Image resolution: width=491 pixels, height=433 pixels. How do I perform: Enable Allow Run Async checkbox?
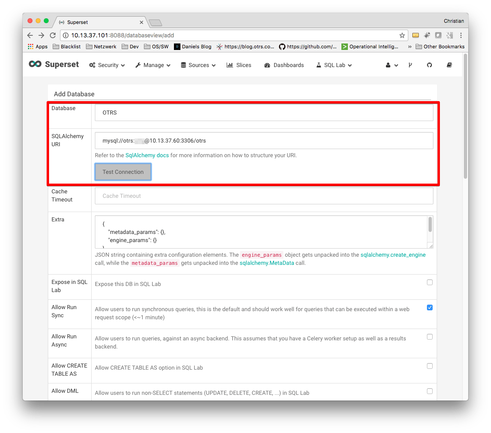pos(430,337)
